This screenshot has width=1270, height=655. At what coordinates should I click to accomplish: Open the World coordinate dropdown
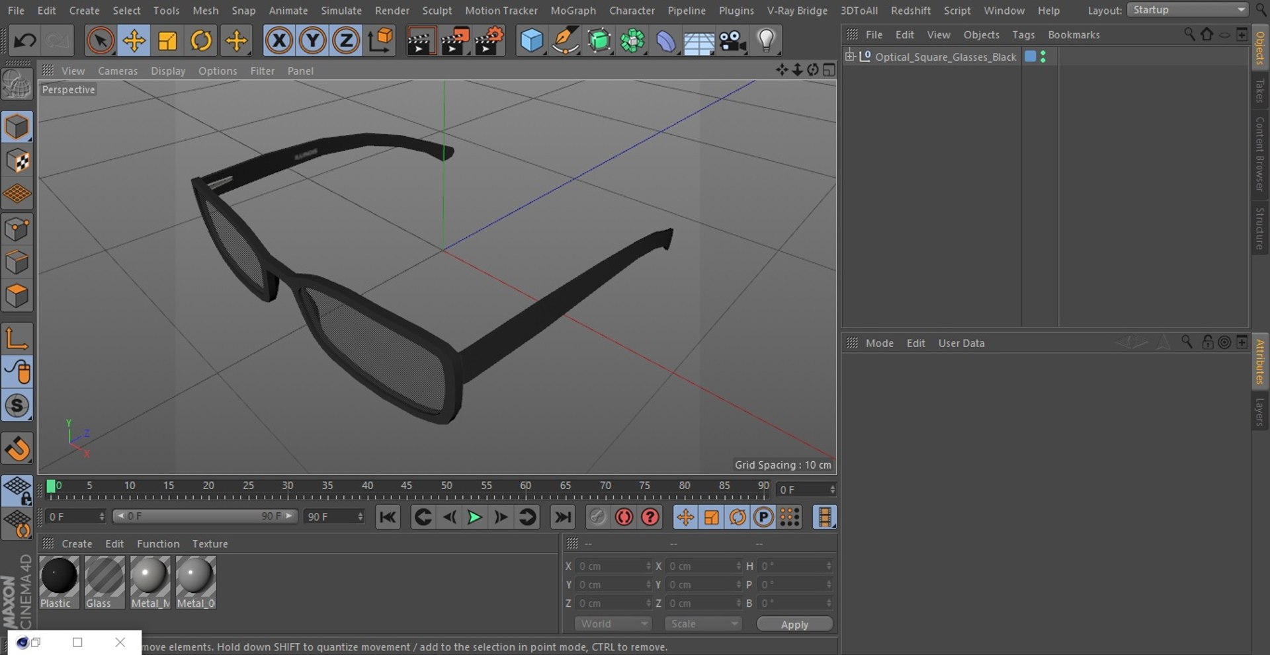pyautogui.click(x=613, y=624)
